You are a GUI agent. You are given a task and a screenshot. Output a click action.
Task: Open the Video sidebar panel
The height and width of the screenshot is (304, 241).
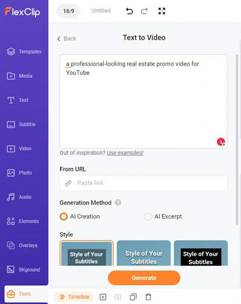[x=19, y=148]
